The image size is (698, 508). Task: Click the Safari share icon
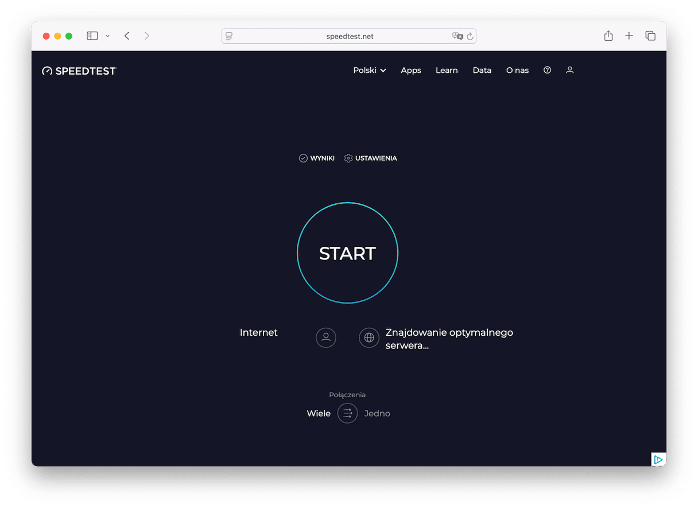[608, 36]
